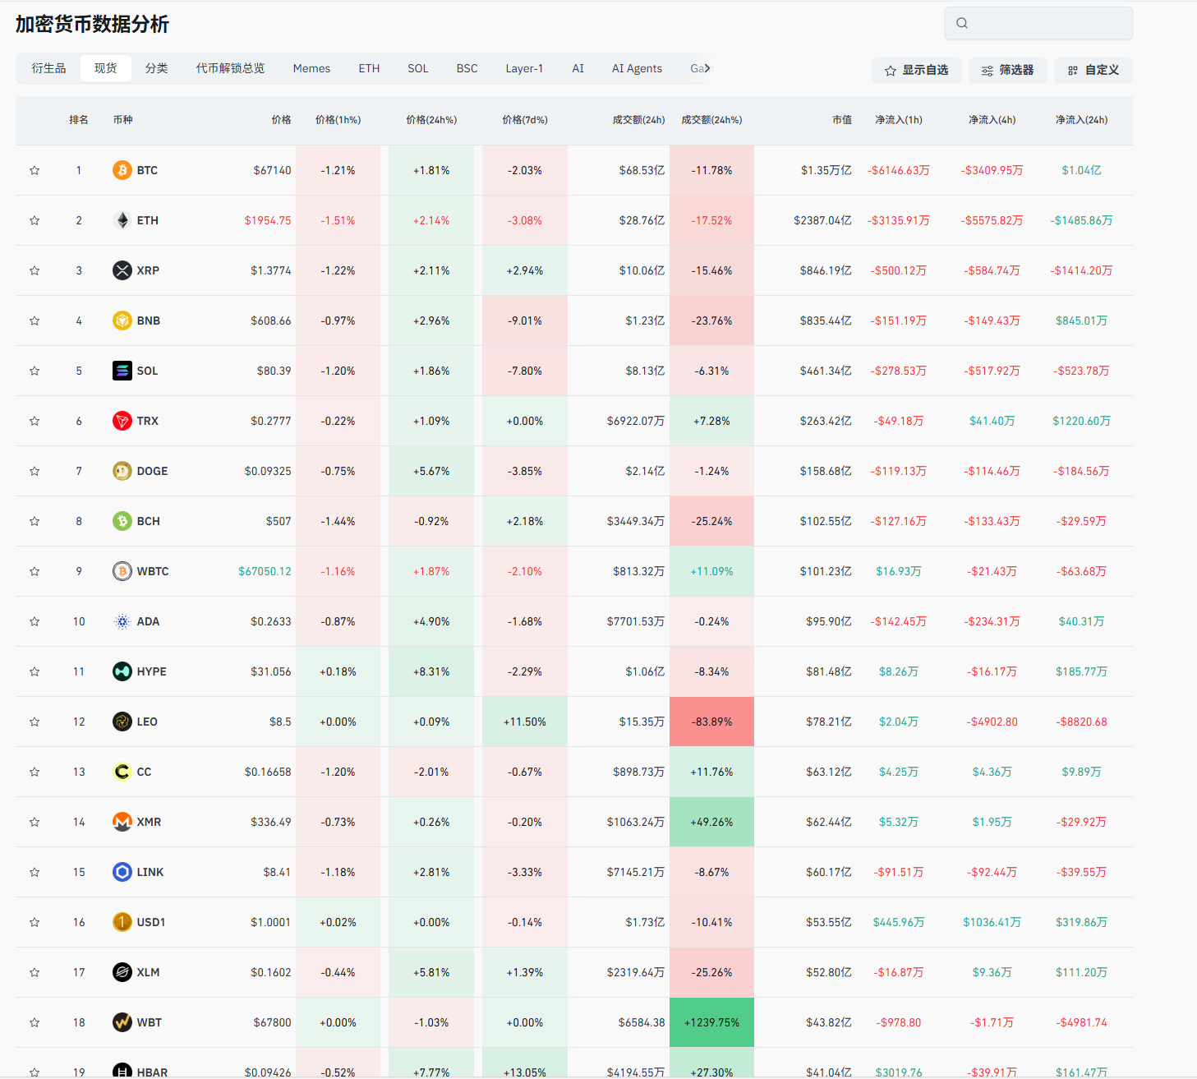This screenshot has width=1197, height=1079.
Task: Click the XMR Monero coin icon
Action: pyautogui.click(x=122, y=822)
